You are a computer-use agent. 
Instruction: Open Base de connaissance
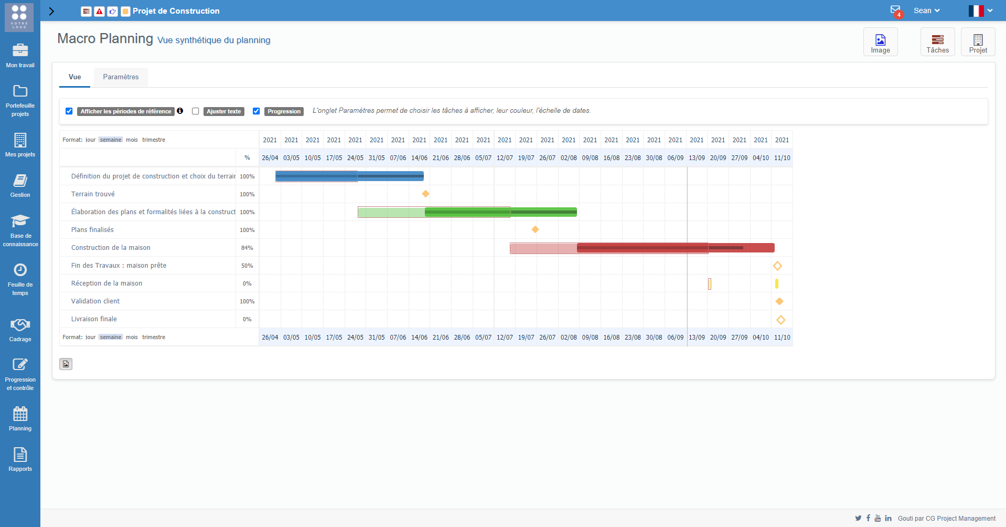click(x=20, y=230)
